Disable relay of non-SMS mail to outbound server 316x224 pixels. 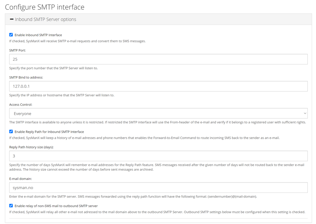click(x=11, y=206)
